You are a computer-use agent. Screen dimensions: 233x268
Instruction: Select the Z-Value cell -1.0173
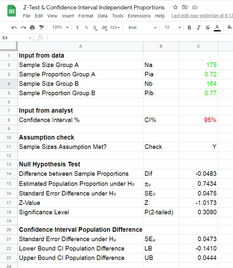pos(198,203)
